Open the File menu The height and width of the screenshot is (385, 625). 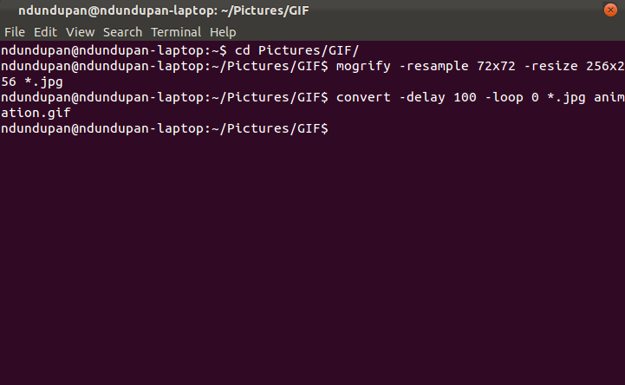point(15,32)
